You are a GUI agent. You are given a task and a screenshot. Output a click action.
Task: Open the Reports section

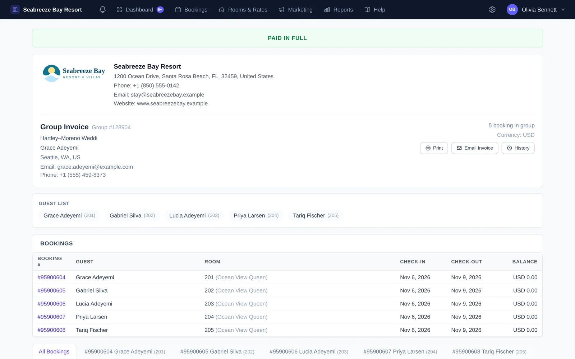click(339, 10)
